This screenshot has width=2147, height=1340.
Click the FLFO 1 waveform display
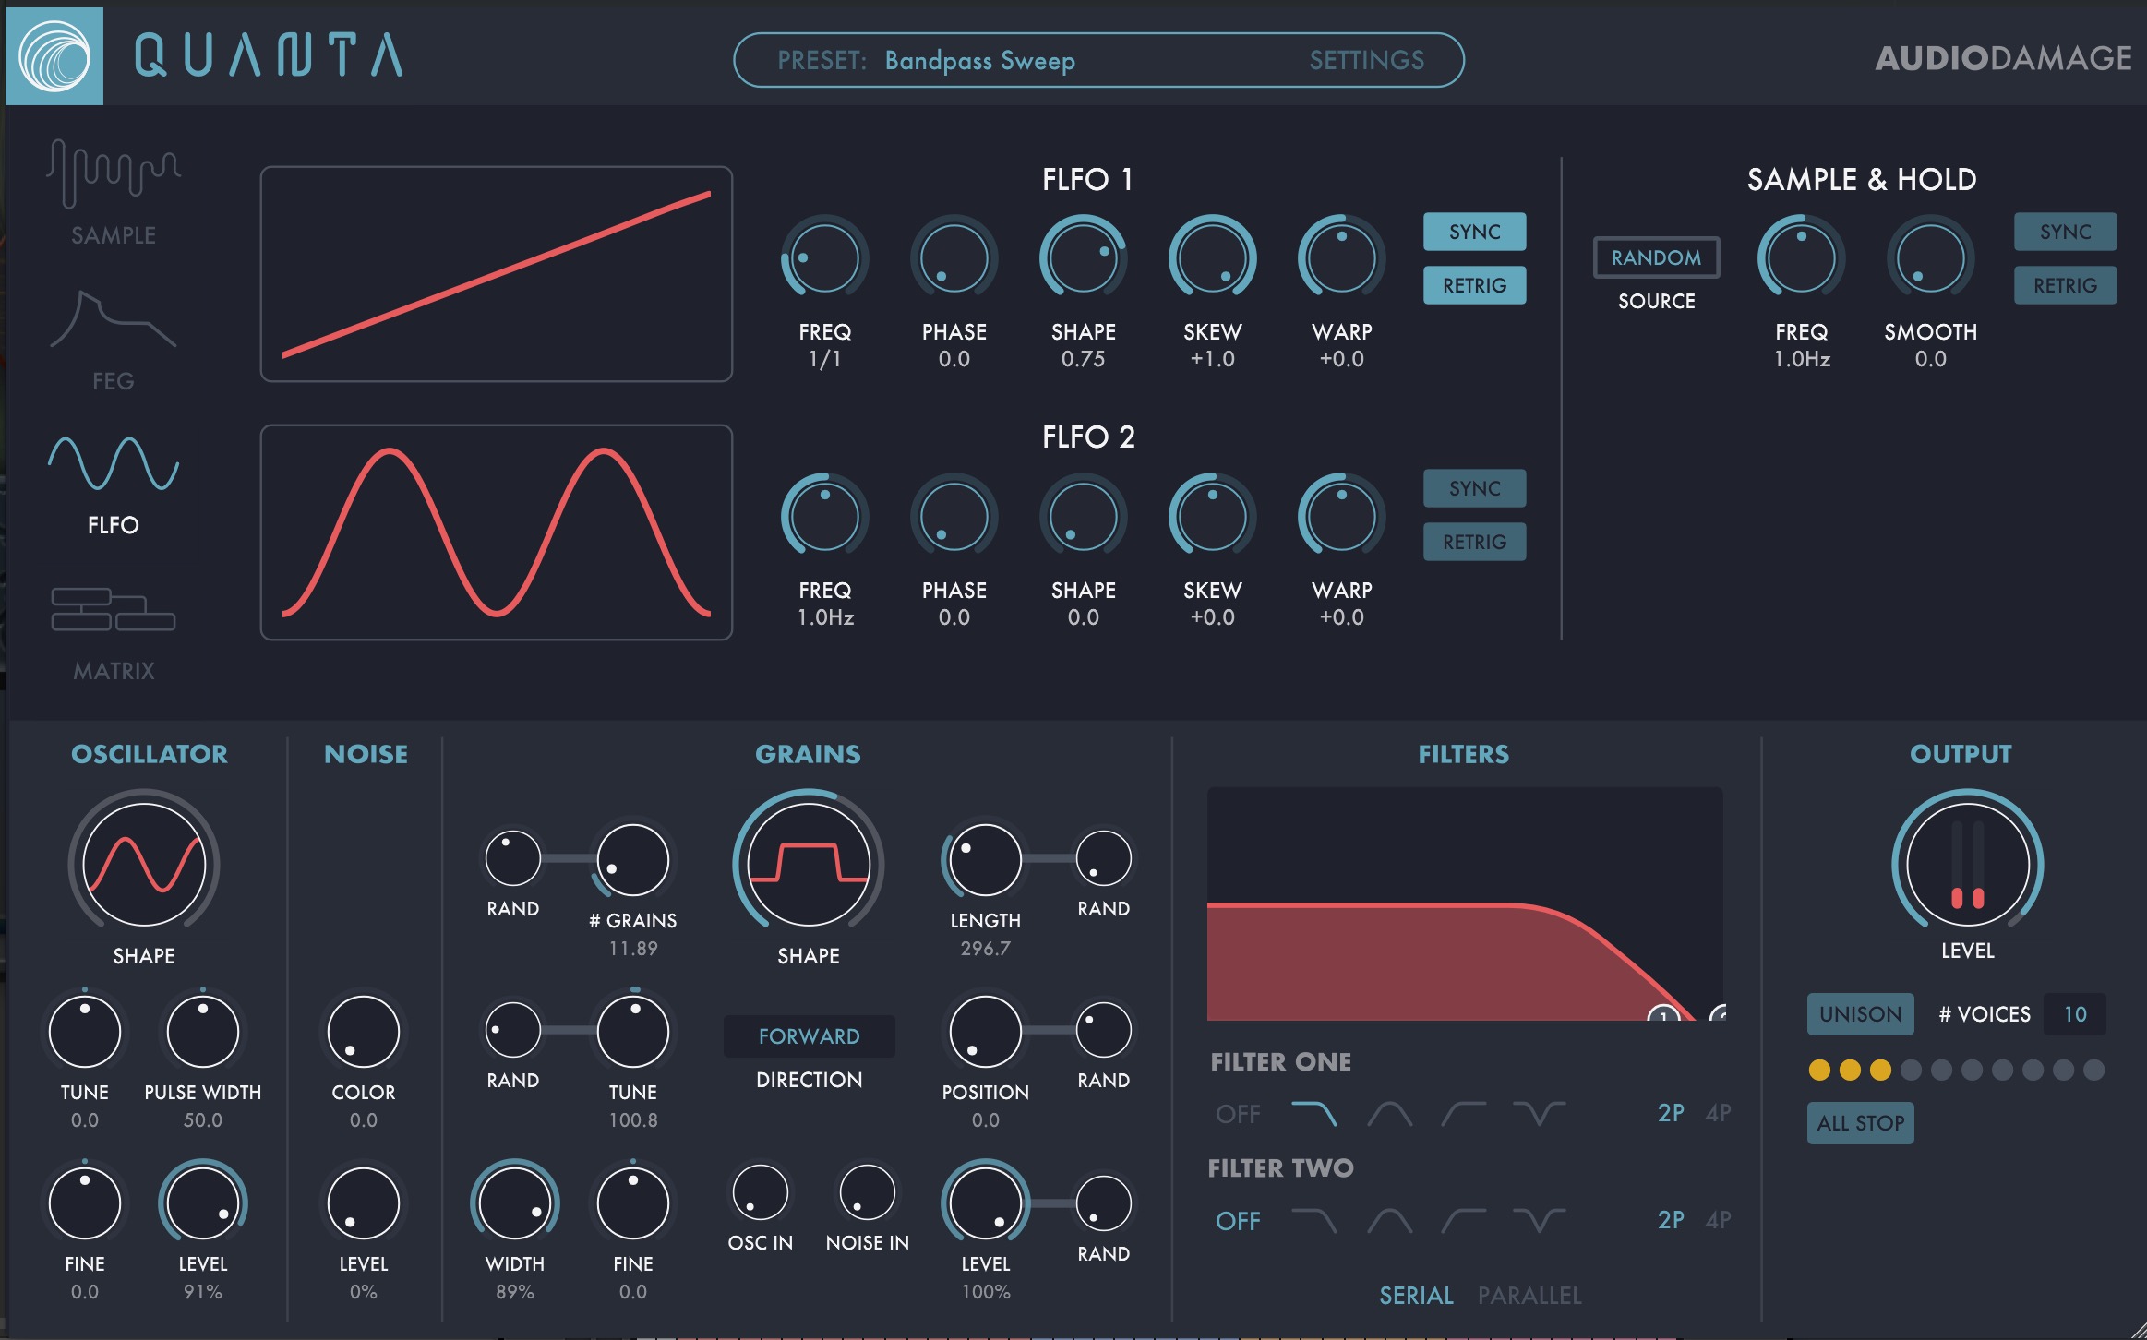pos(497,274)
